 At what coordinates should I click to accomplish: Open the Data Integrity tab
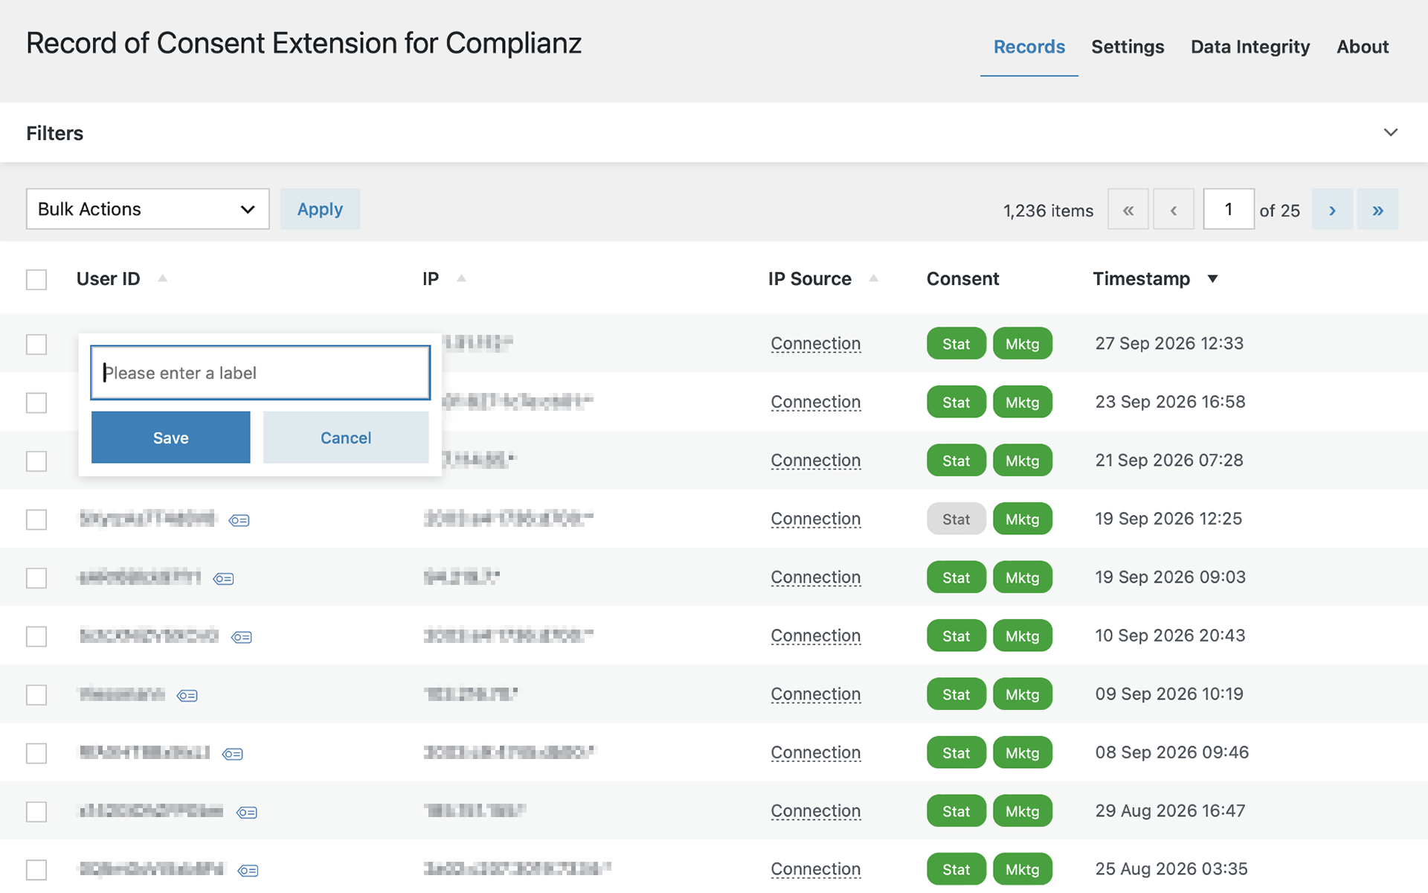pos(1250,46)
